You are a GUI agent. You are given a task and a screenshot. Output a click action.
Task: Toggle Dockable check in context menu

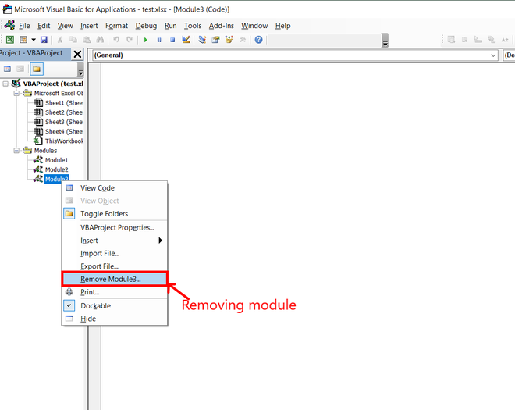[x=115, y=306]
